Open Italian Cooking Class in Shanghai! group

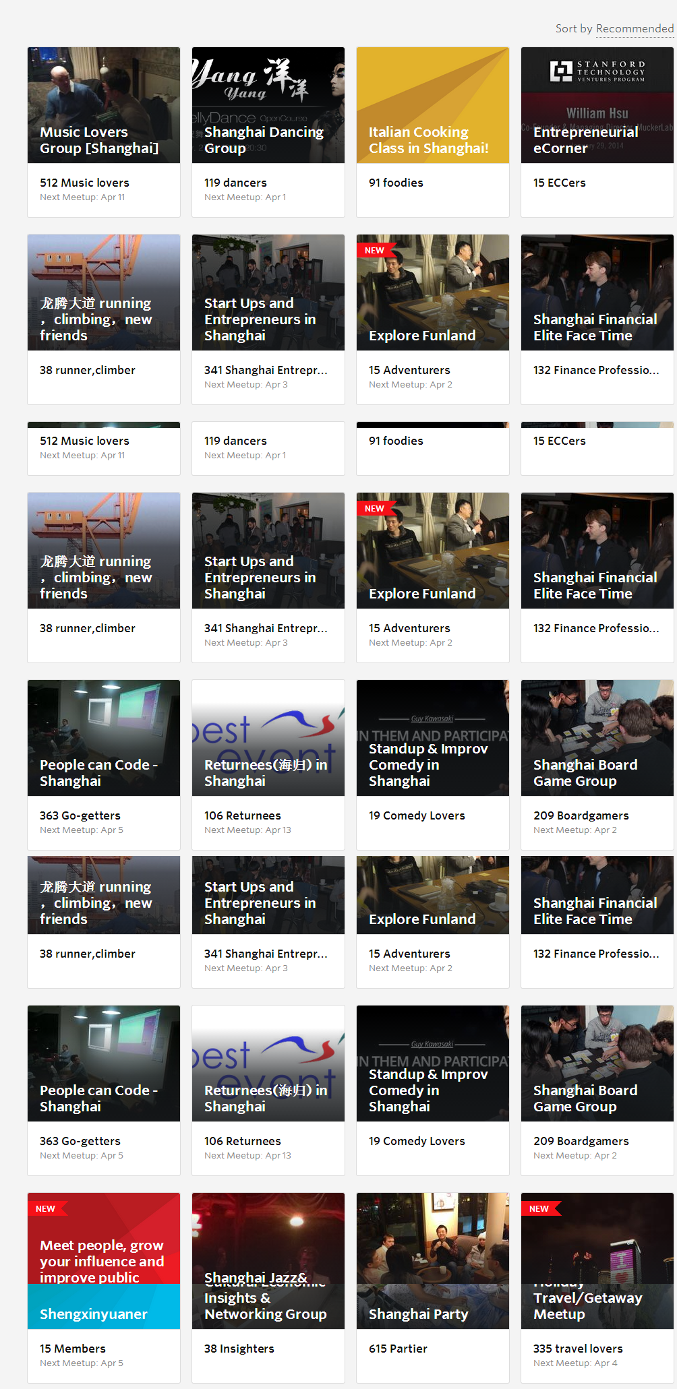coord(428,140)
